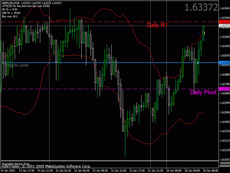Click the small blue dash marker near the last candle
The height and width of the screenshot is (173, 230).
coord(199,33)
